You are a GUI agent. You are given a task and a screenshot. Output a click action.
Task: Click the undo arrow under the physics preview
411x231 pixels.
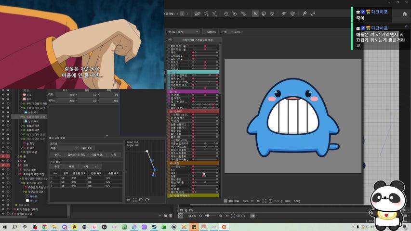(x=140, y=200)
